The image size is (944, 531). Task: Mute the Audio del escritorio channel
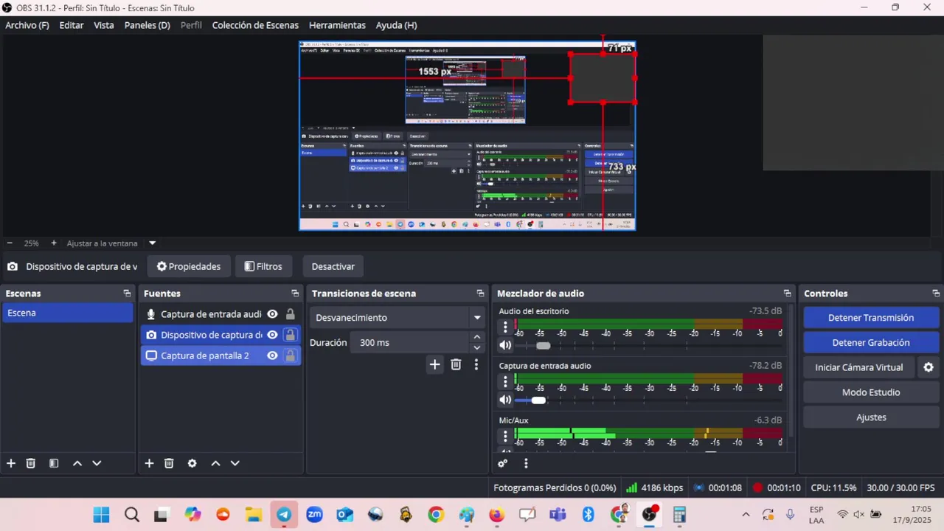click(x=505, y=345)
